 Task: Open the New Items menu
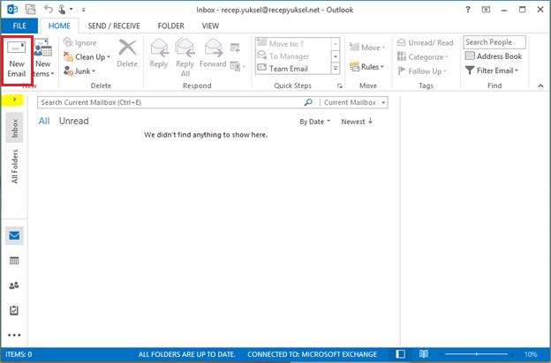tap(43, 58)
